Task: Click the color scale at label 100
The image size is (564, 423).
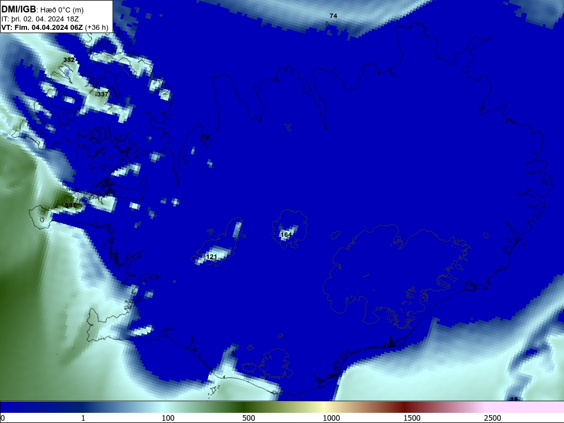Action: [x=168, y=418]
